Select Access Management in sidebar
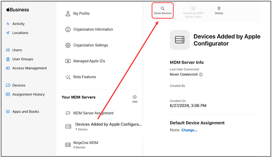 [29, 68]
